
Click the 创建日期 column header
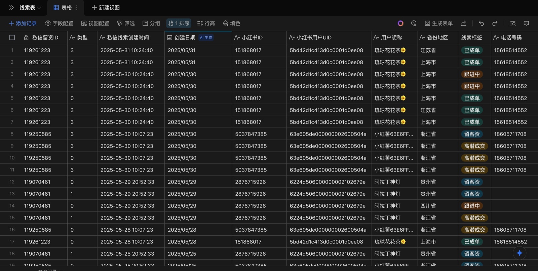point(198,38)
